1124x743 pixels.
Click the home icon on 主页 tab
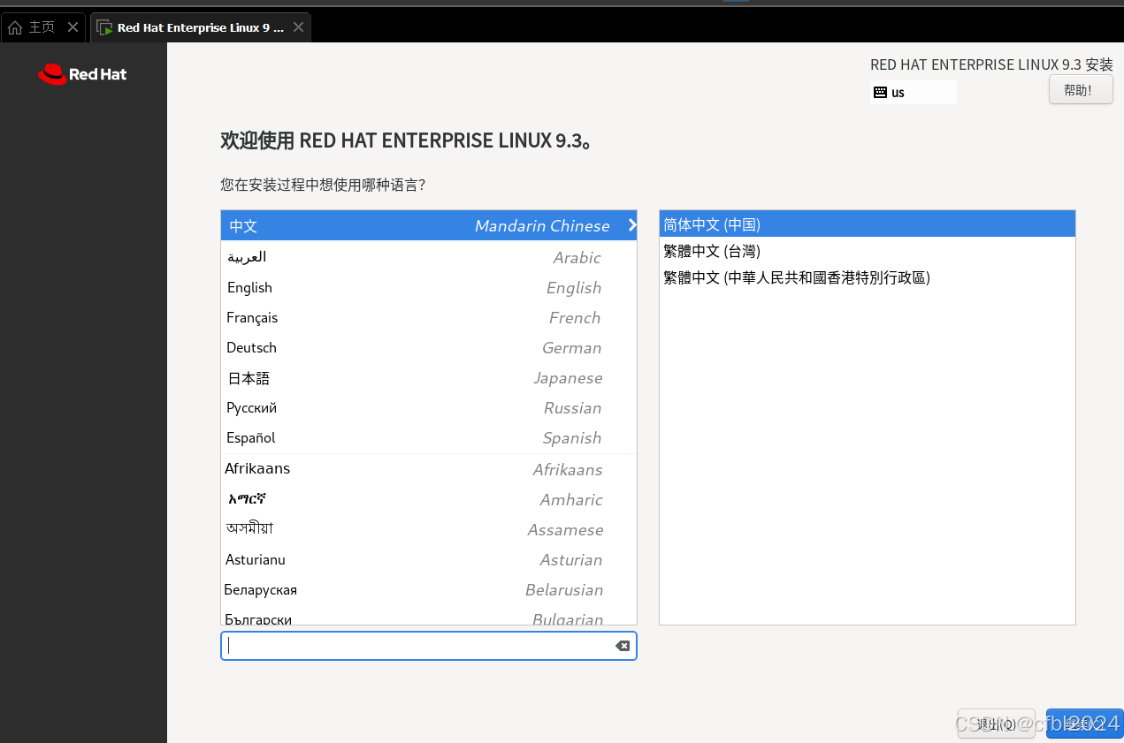tap(15, 27)
